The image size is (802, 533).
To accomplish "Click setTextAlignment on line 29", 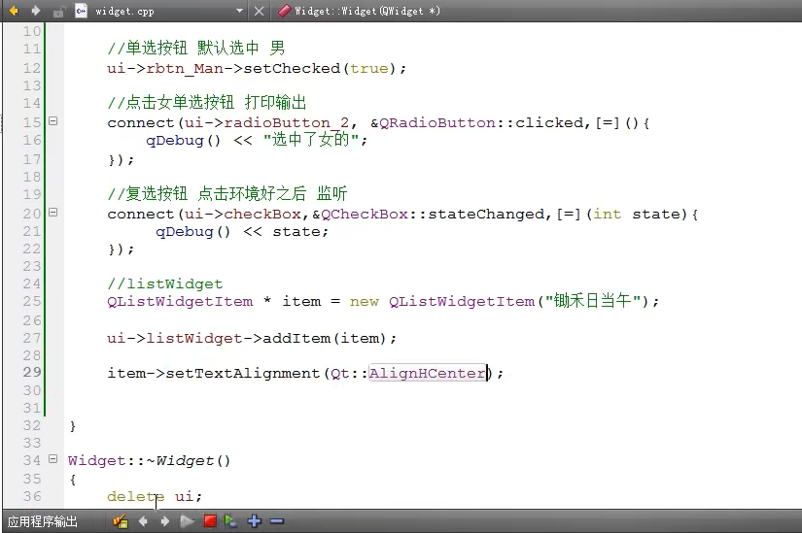I will point(243,374).
